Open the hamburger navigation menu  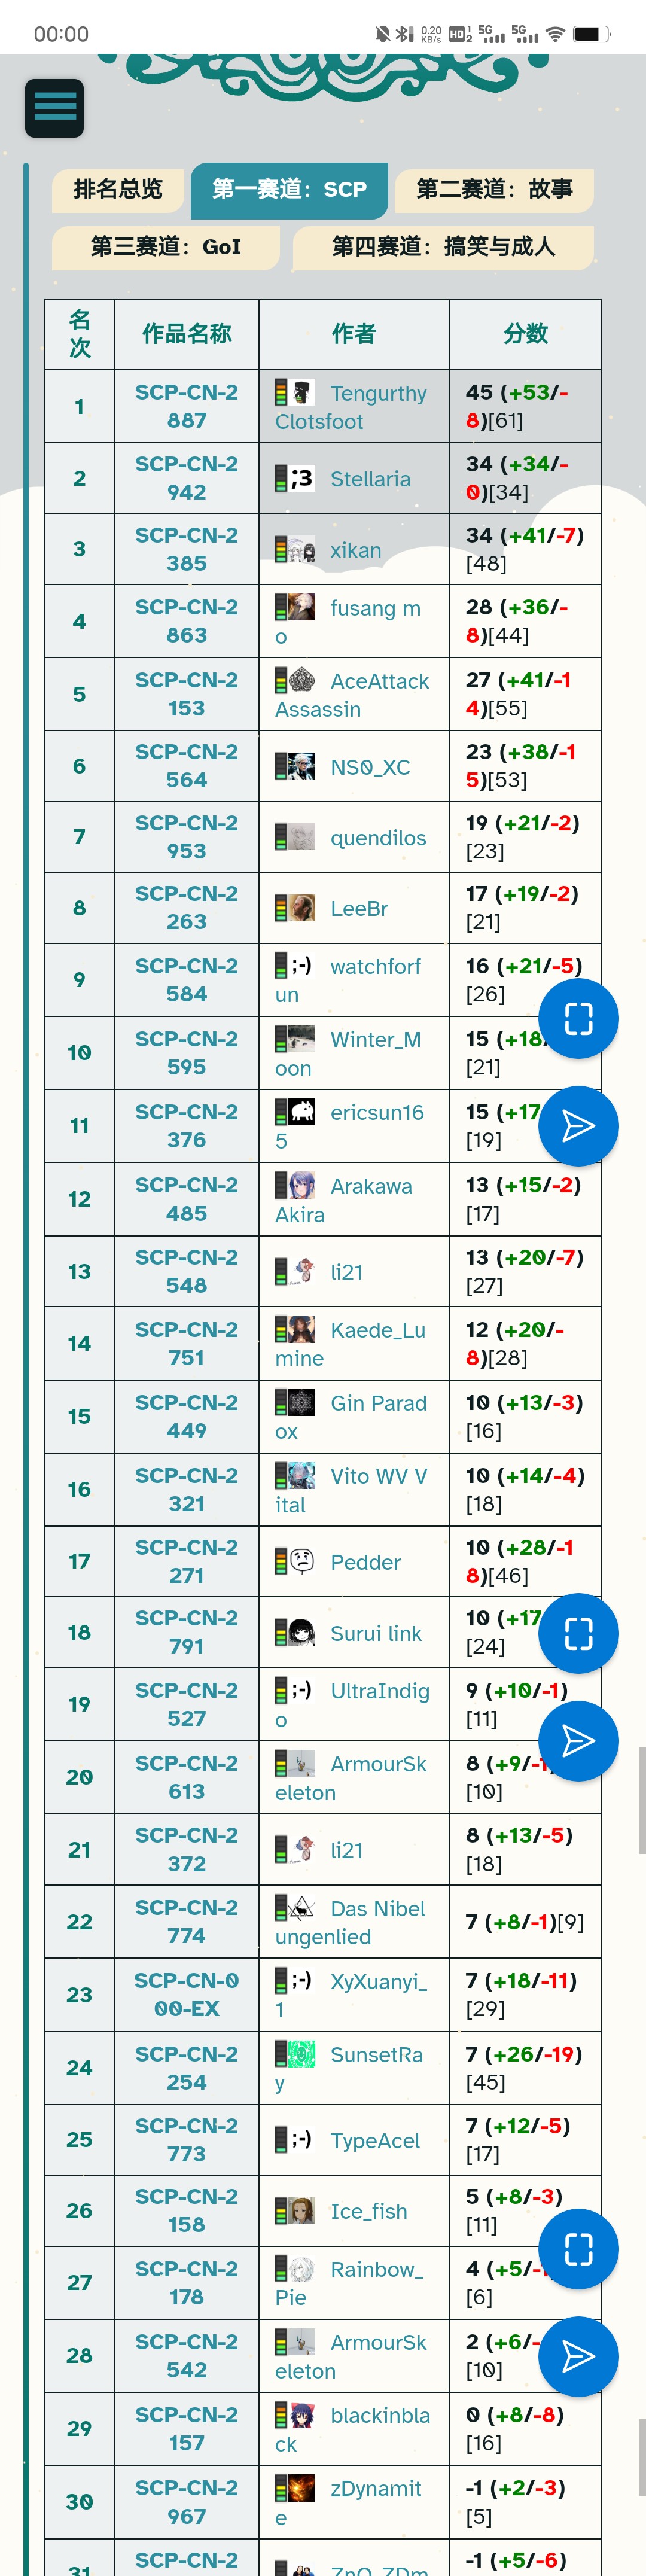54,107
